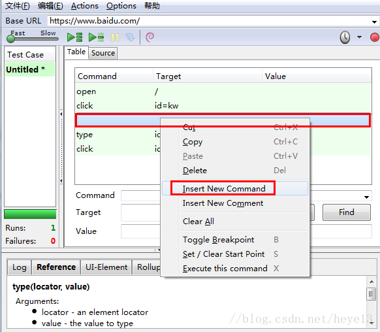Choose Toggle Breakpoint
380x332 pixels.
click(x=235, y=240)
